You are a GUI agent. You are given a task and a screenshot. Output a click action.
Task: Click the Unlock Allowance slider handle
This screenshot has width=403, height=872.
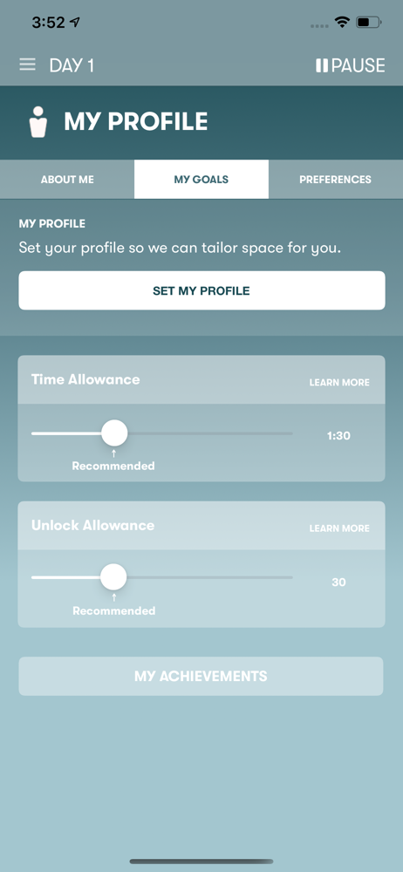113,577
